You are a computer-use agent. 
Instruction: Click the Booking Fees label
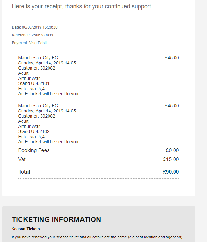click(x=34, y=150)
